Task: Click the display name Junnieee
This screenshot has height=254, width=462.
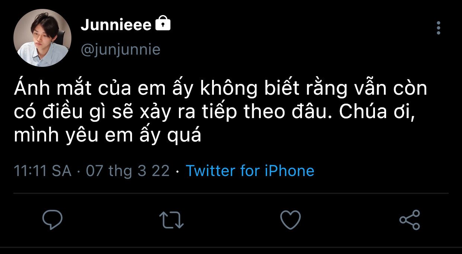Action: 116,25
